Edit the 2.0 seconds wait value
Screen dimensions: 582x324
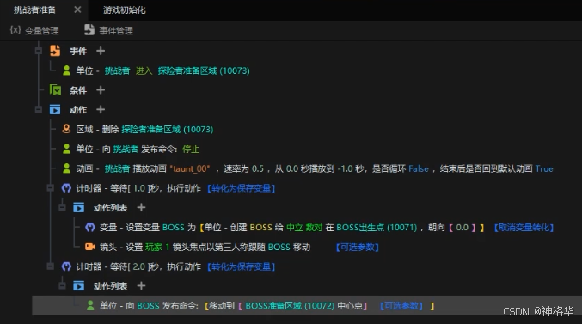(x=138, y=266)
